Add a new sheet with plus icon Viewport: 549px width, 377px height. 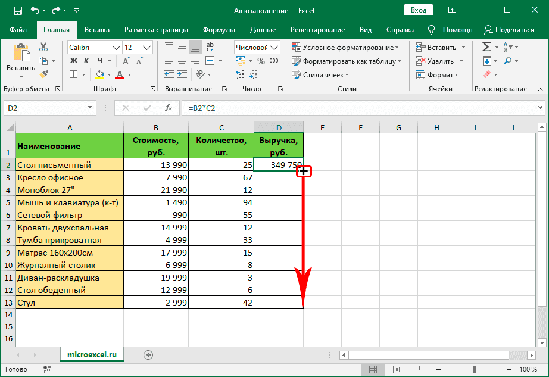point(148,354)
